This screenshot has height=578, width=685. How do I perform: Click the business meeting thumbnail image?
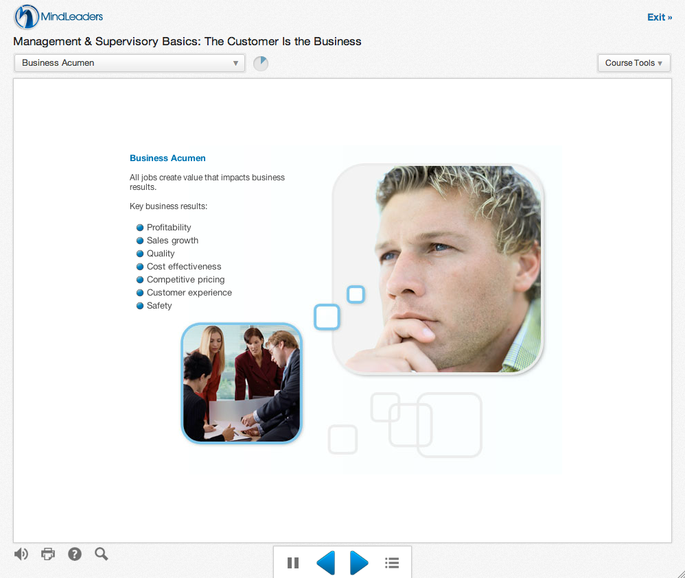(x=242, y=383)
